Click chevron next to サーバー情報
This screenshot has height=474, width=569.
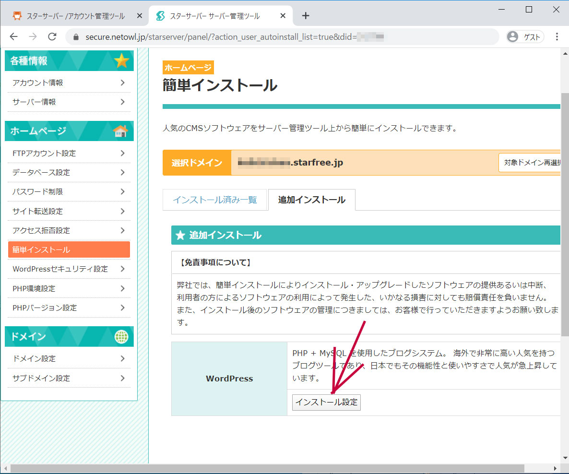(x=123, y=102)
